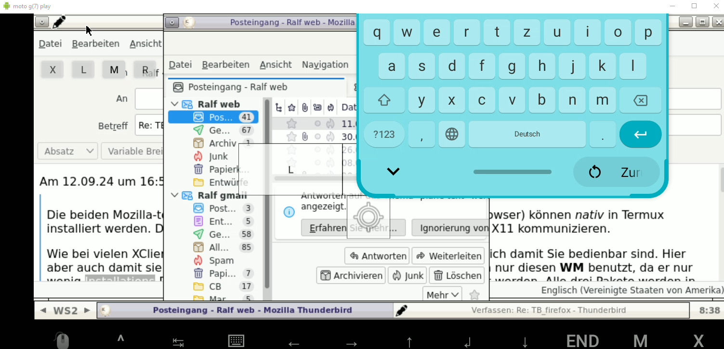Click the An recipient input field

click(x=149, y=99)
